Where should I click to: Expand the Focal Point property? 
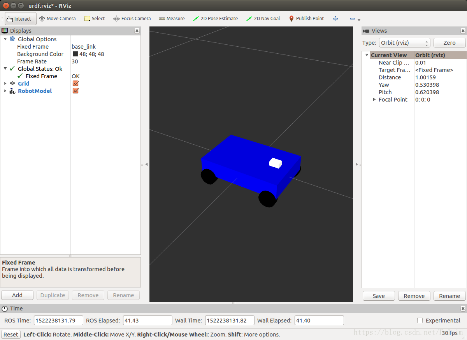(x=374, y=99)
